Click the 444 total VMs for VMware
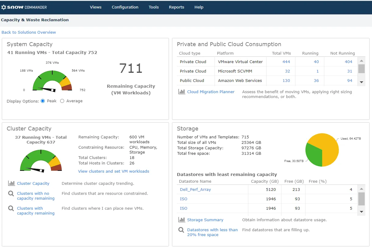The height and width of the screenshot is (247, 372). (x=286, y=62)
